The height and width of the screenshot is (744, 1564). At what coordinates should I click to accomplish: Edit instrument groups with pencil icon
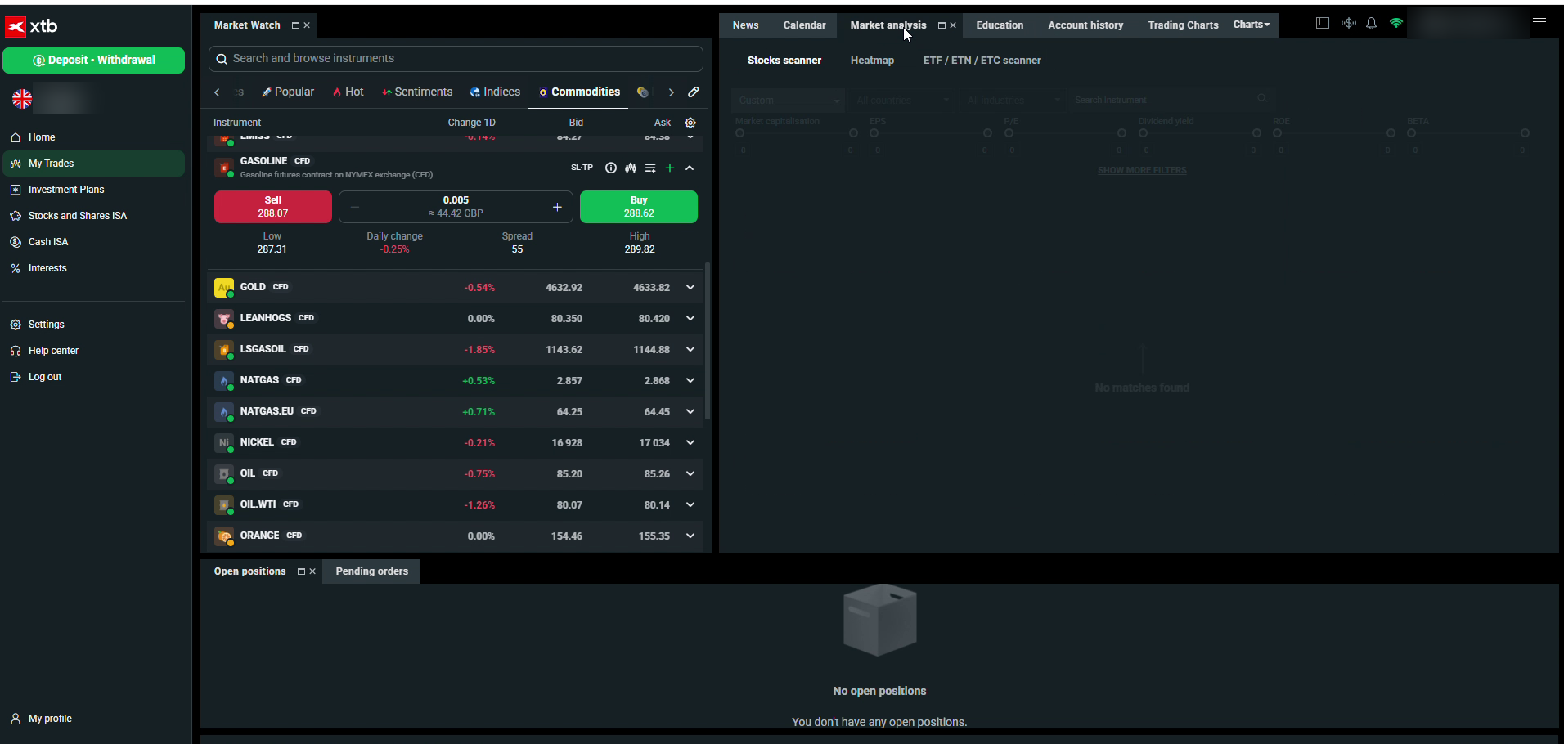[x=694, y=92]
